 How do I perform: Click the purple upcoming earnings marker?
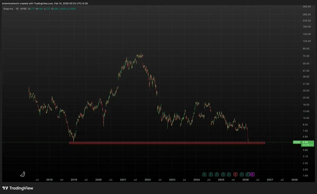pyautogui.click(x=253, y=174)
